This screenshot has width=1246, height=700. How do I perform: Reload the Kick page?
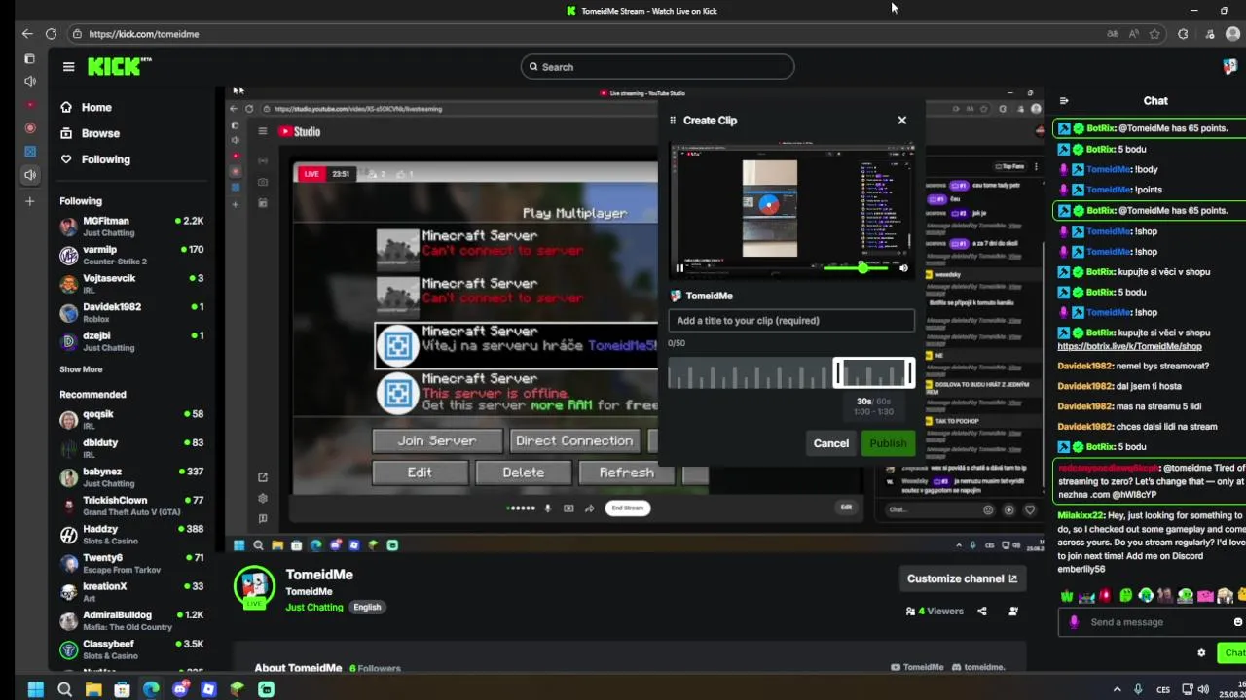coord(51,34)
